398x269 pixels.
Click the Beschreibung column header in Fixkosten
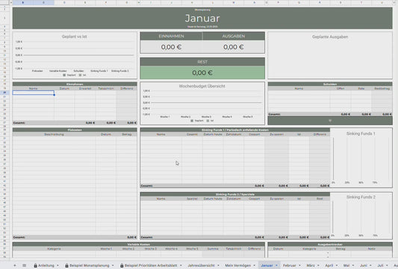[x=54, y=134]
